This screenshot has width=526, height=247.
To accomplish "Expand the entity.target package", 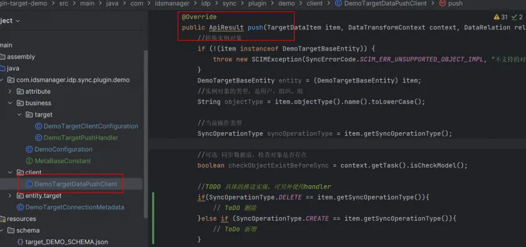I will 10,196.
